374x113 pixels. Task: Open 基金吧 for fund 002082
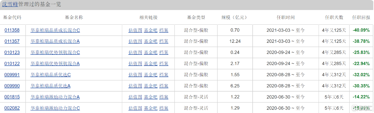pos(150,108)
